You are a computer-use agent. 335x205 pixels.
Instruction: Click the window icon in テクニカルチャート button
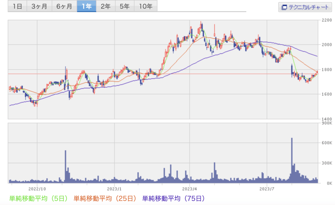point(284,7)
